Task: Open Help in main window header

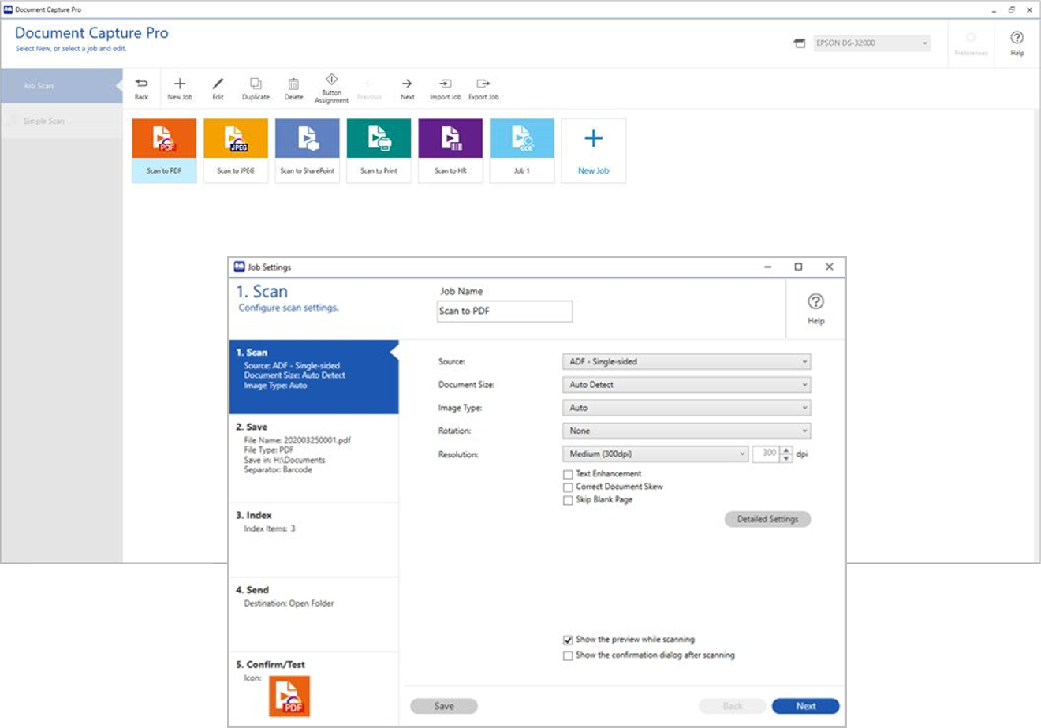Action: pyautogui.click(x=1017, y=43)
